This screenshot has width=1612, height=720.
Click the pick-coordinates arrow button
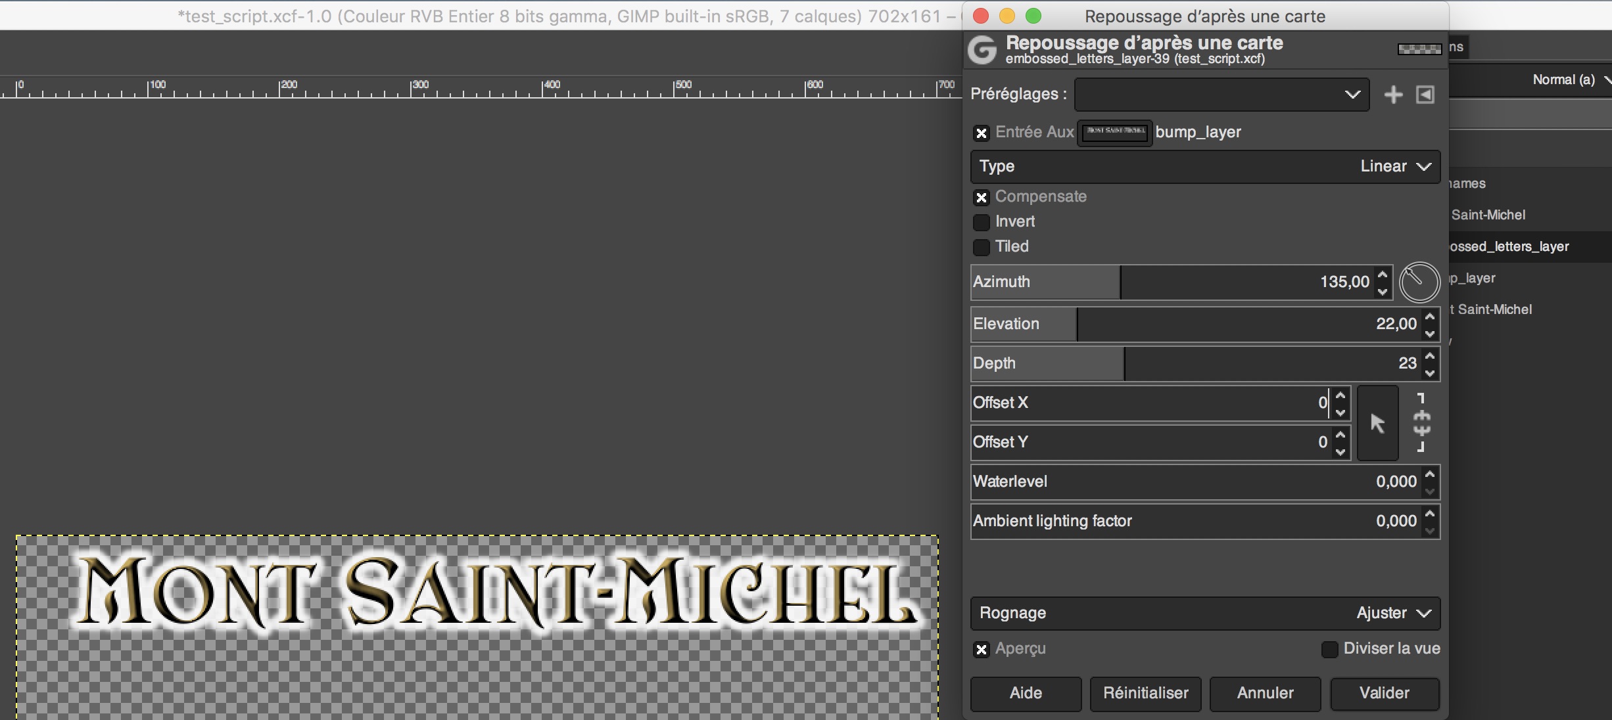(1377, 423)
